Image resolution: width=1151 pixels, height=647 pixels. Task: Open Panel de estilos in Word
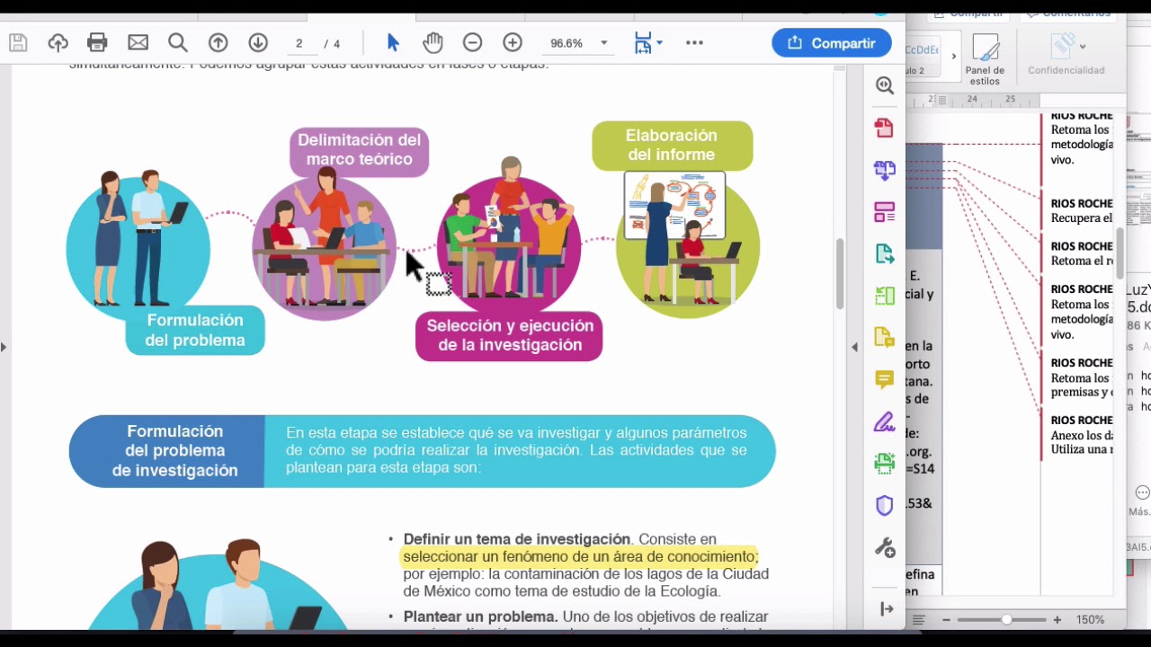[x=985, y=59]
